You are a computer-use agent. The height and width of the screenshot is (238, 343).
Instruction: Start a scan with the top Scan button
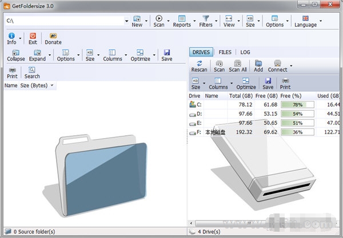click(x=159, y=21)
